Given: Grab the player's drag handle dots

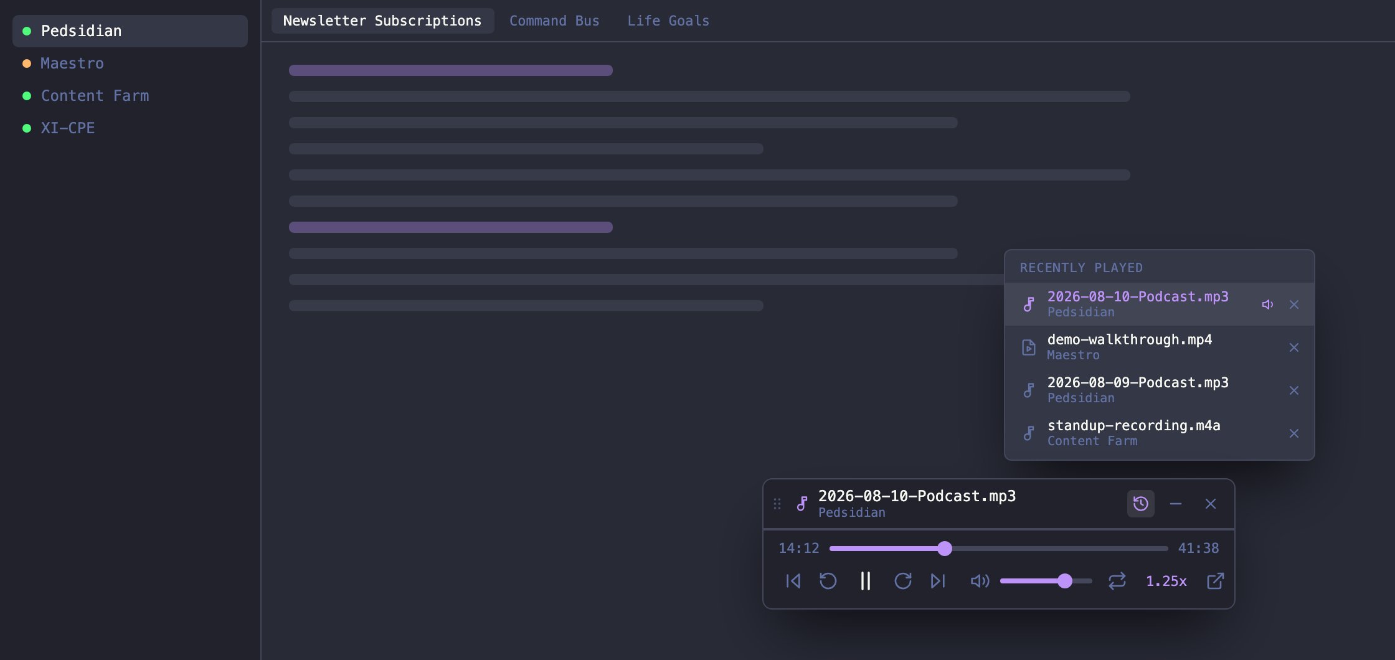Looking at the screenshot, I should (x=777, y=504).
